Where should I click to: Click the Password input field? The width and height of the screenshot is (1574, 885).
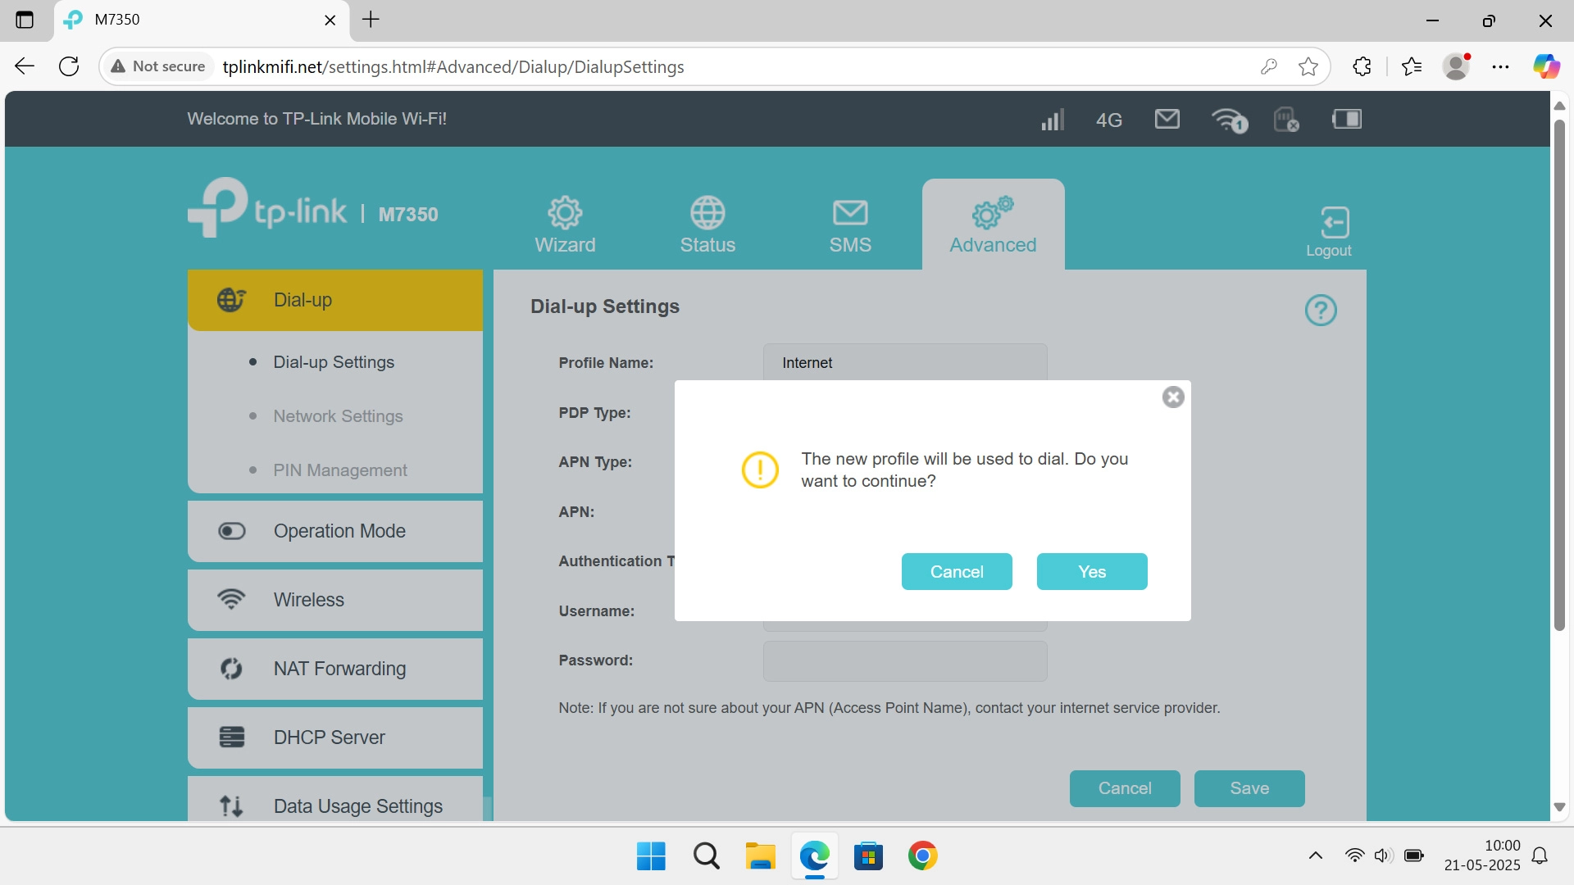coord(904,661)
